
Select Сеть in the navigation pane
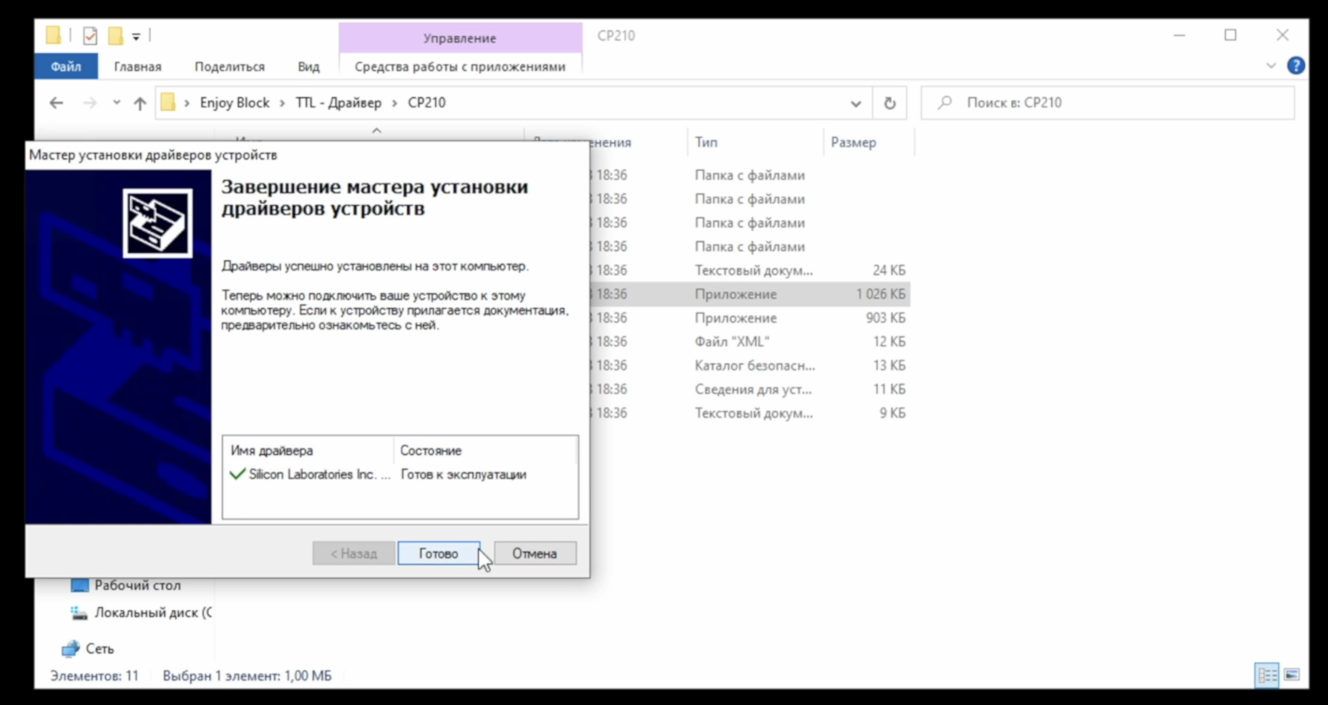(99, 649)
